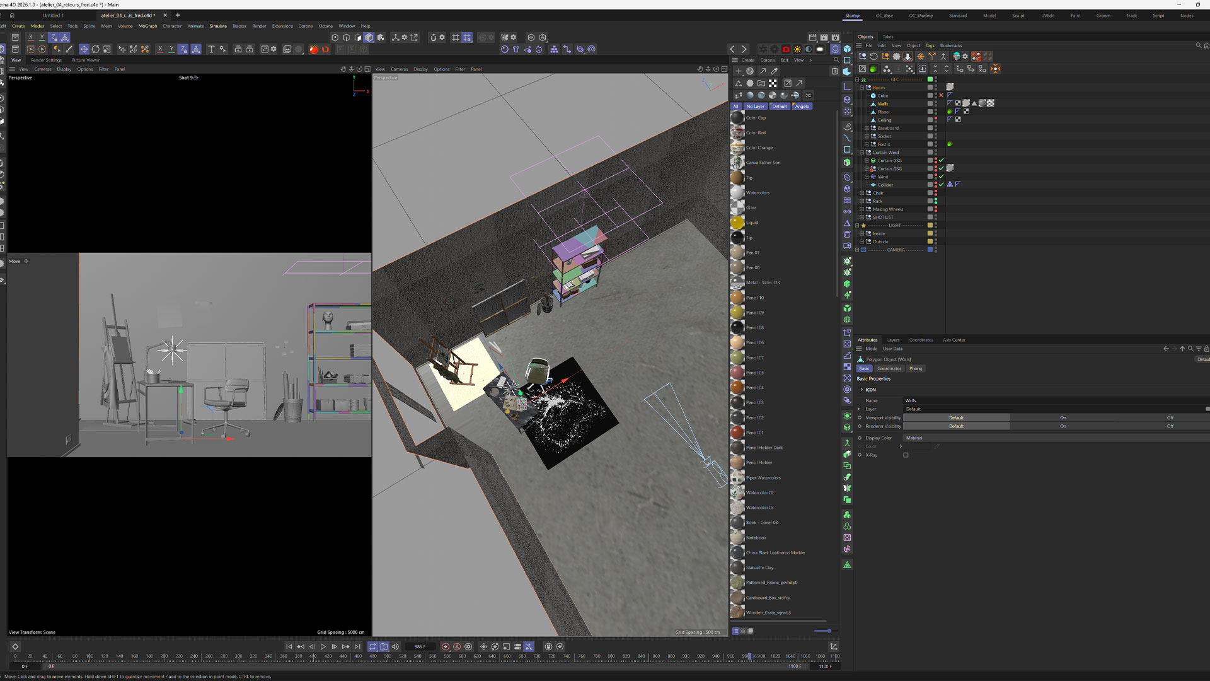Screen dimensions: 1210x681
Task: Expand the ICON section in attributes
Action: coord(861,390)
